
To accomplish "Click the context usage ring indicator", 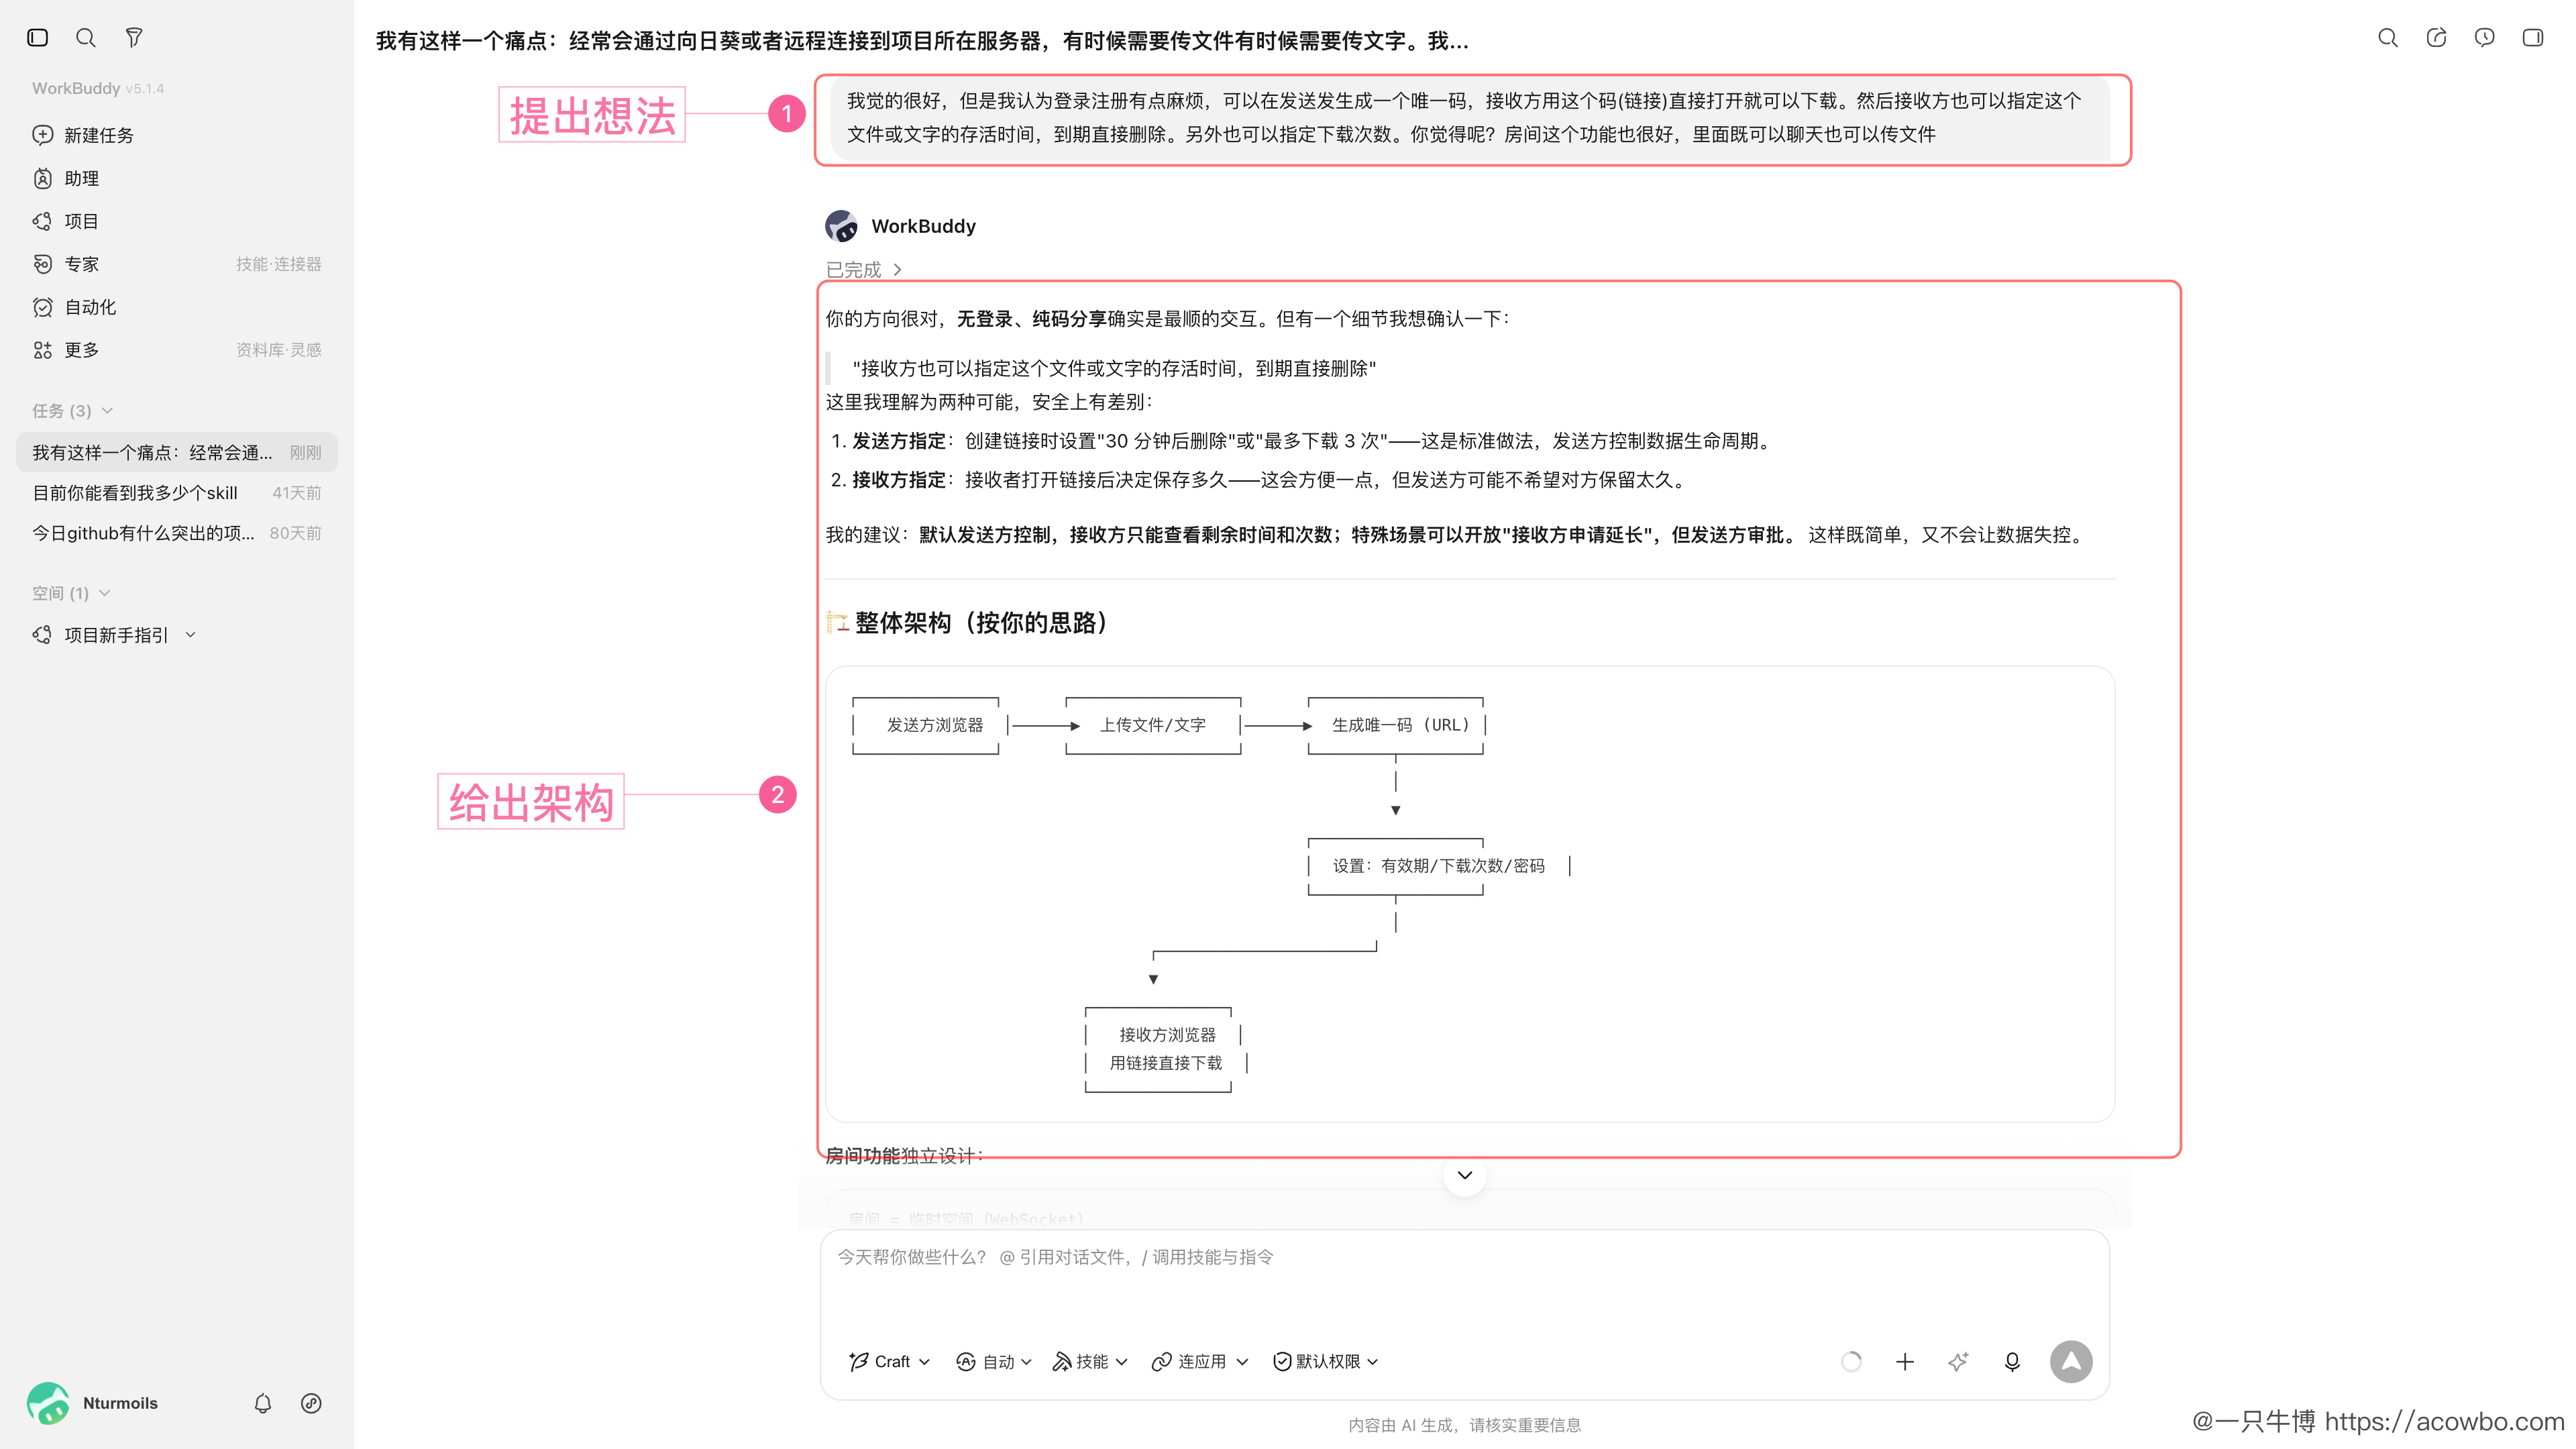I will point(1851,1361).
